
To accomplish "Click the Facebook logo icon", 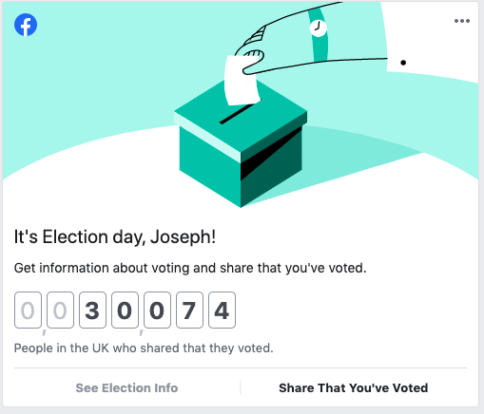I will click(x=26, y=25).
